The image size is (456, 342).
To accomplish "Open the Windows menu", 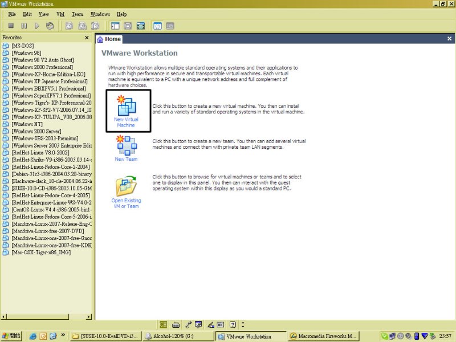I will (100, 14).
